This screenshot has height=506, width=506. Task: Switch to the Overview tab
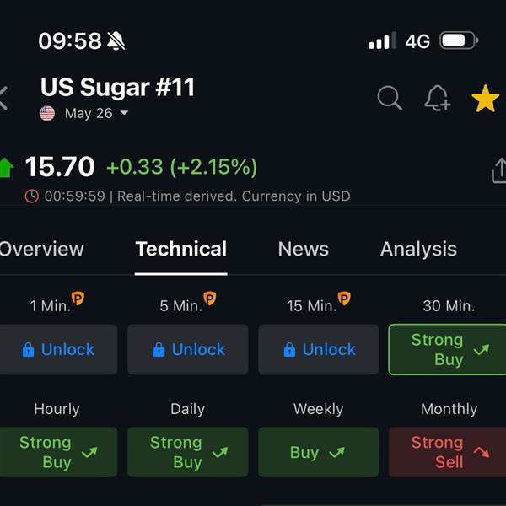40,249
